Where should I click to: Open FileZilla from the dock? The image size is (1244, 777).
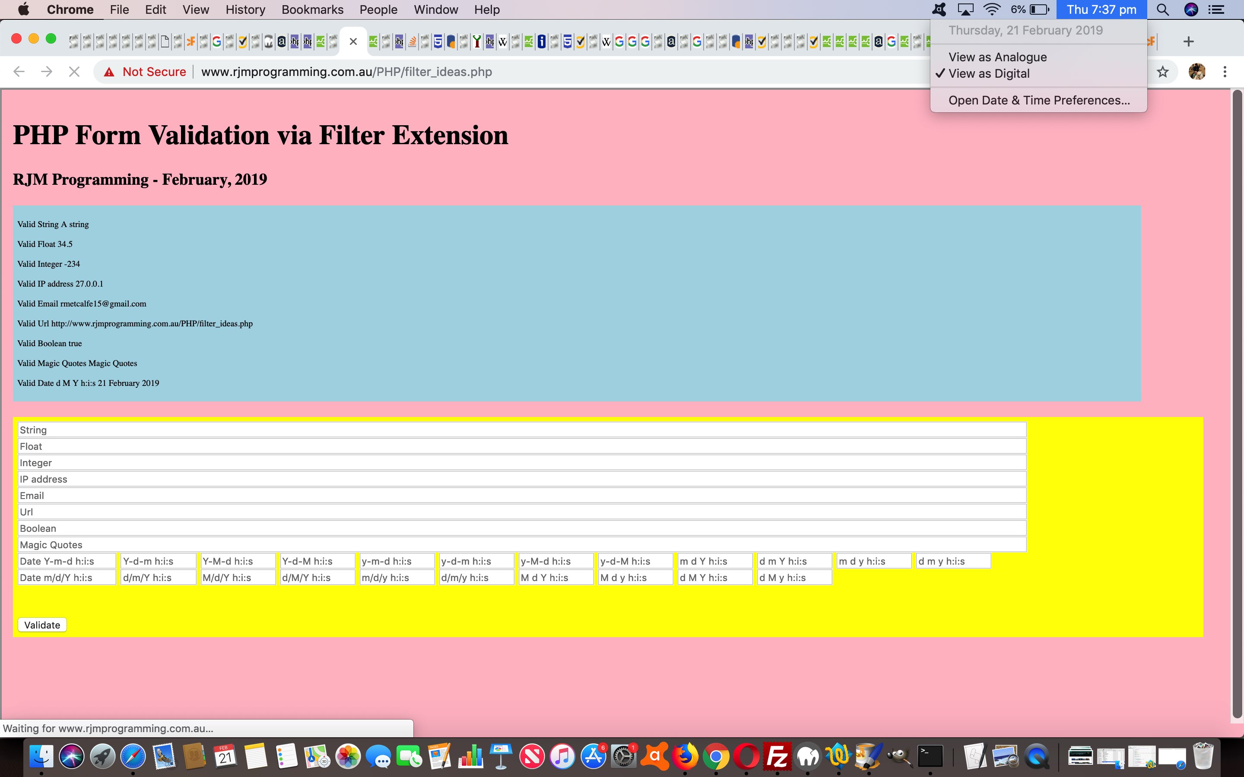777,757
